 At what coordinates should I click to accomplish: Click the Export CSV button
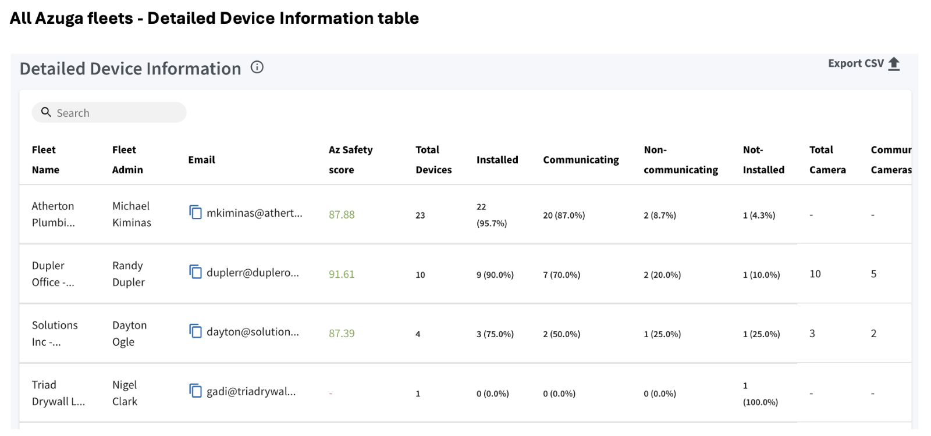point(864,64)
